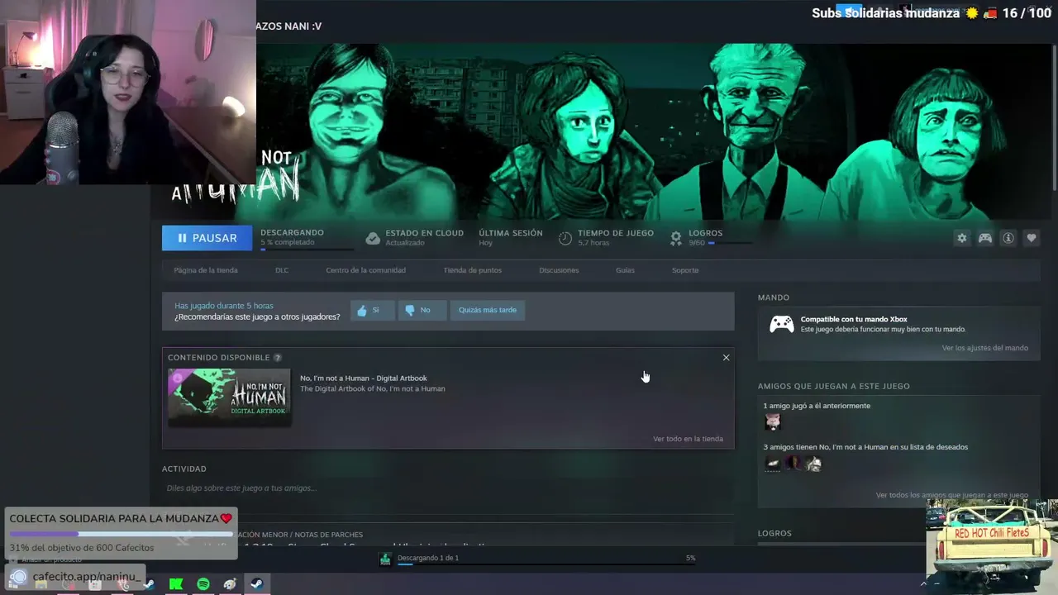Switch to the DLC tab

pos(282,270)
